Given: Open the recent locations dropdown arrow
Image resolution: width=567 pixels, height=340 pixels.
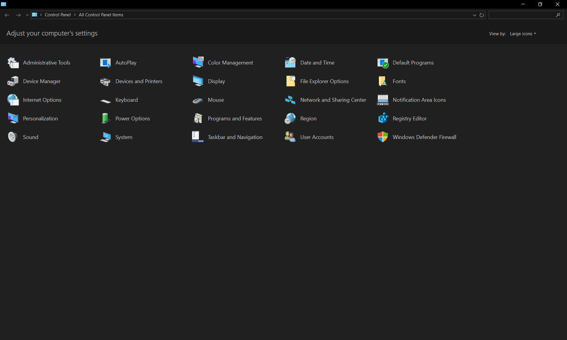Looking at the screenshot, I should coord(27,15).
